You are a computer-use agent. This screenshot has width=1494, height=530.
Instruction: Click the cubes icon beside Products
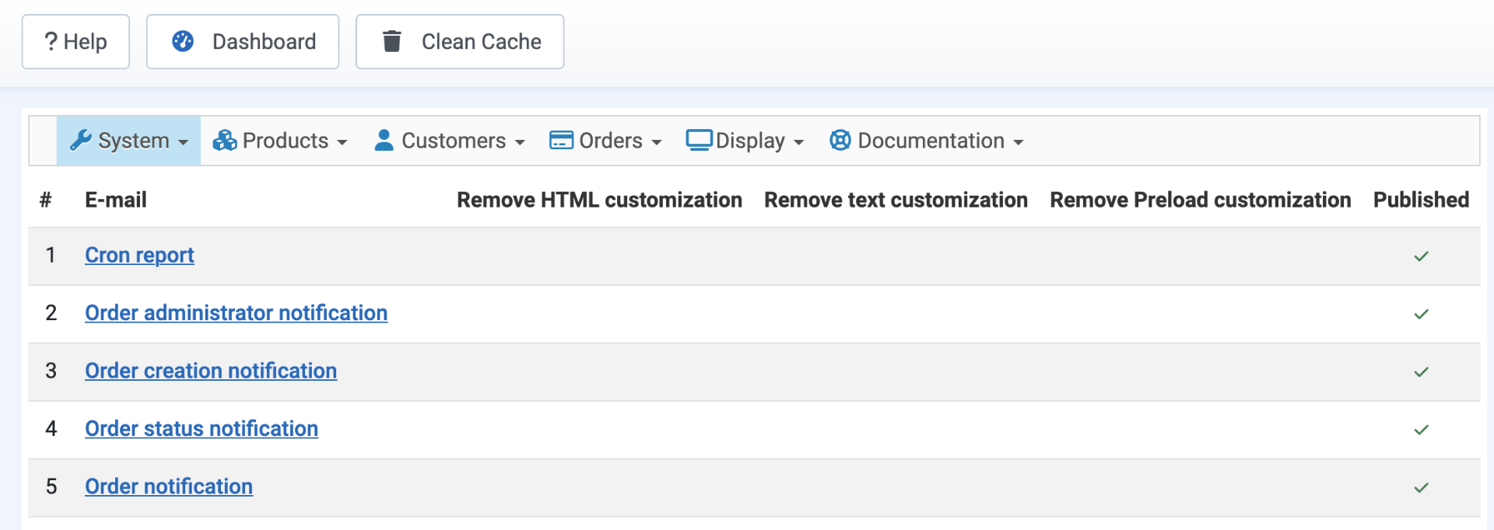click(225, 140)
